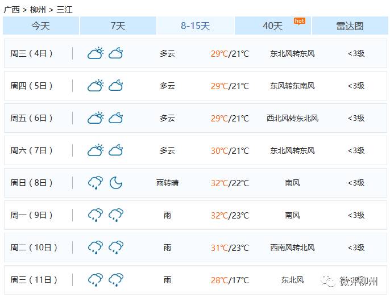The width and height of the screenshot is (390, 298).
Task: Click wind text 东北风 in 周三（11日） row
Action: point(292,280)
